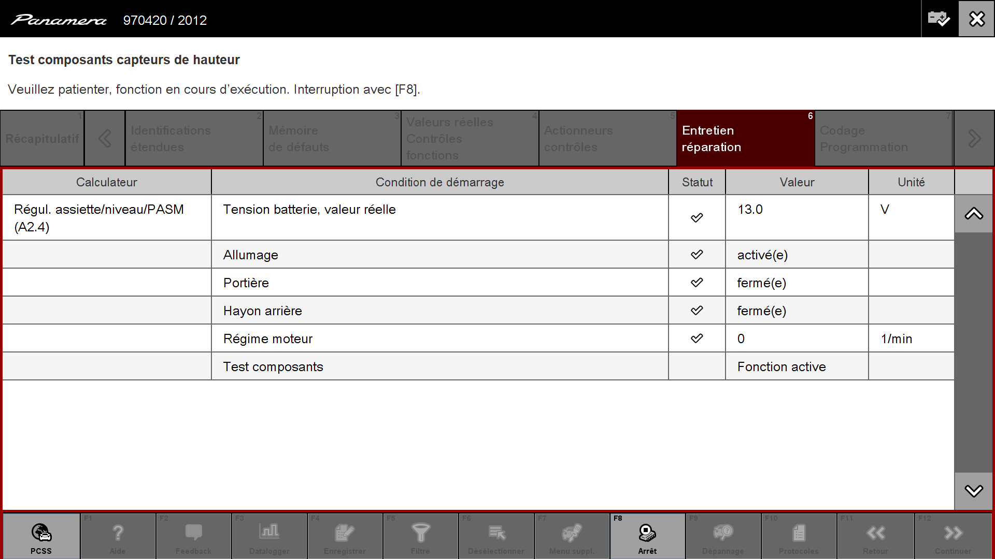995x559 pixels.
Task: Proceed with the Continuer arrows
Action: (x=953, y=536)
